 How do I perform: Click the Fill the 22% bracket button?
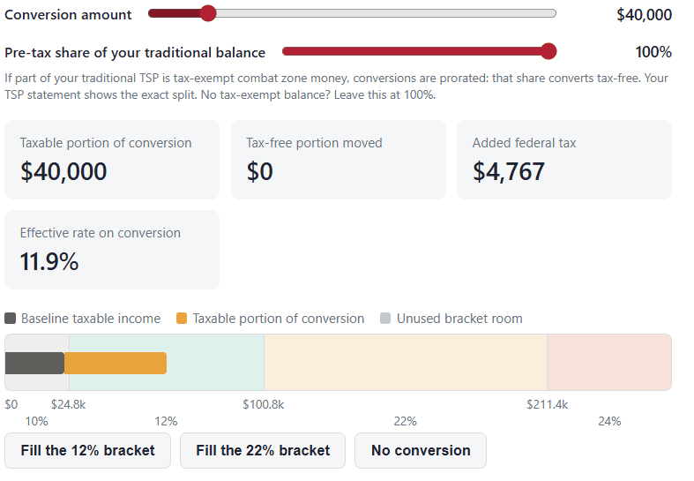pos(263,450)
